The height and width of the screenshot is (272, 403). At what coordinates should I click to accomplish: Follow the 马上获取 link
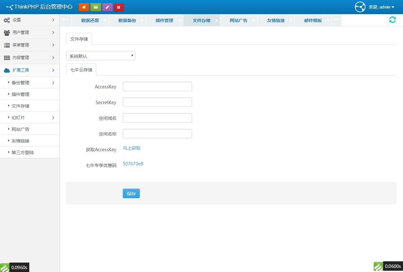tap(132, 148)
